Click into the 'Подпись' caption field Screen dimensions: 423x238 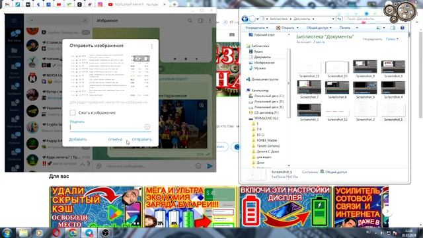(106, 127)
